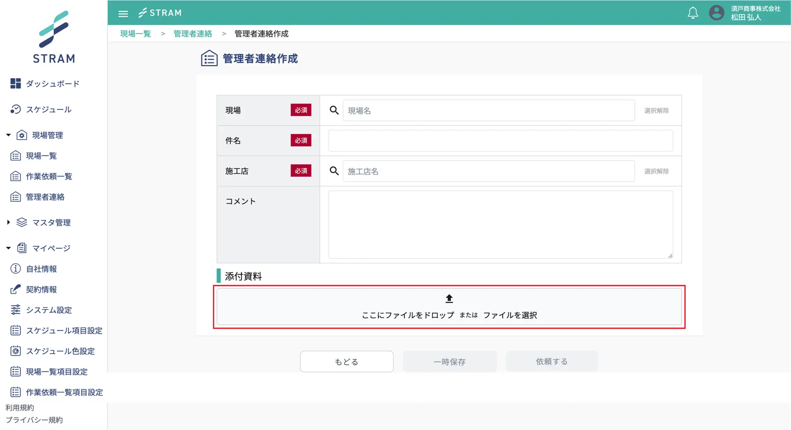Select システム設定 in the sidebar
Image resolution: width=791 pixels, height=430 pixels.
click(49, 310)
